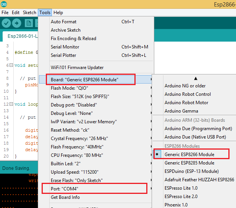236x208 pixels.
Task: Click the Arduino logo in title bar
Action: coord(3,4)
